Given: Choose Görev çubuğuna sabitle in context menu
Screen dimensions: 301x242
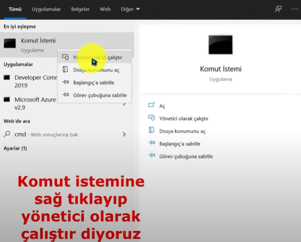Looking at the screenshot, I should pyautogui.click(x=95, y=95).
